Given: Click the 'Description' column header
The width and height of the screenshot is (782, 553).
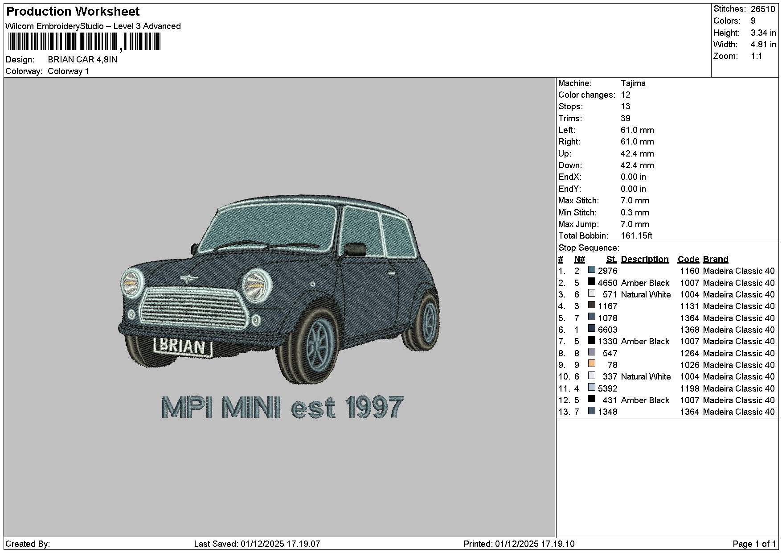Looking at the screenshot, I should pos(645,259).
